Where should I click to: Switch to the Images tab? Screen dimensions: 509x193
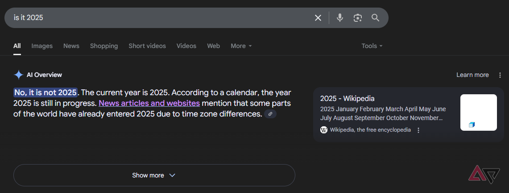42,46
